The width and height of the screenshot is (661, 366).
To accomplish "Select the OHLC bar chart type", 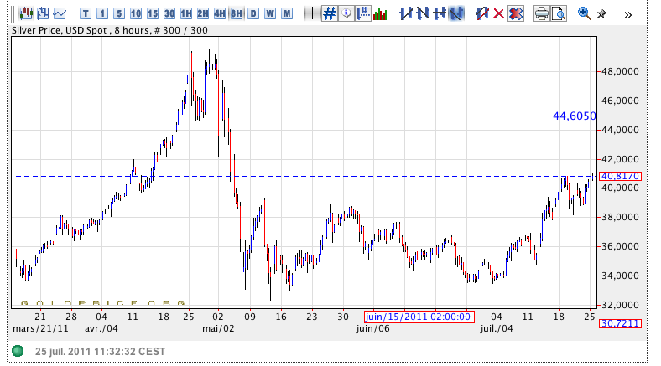I will pyautogui.click(x=42, y=13).
